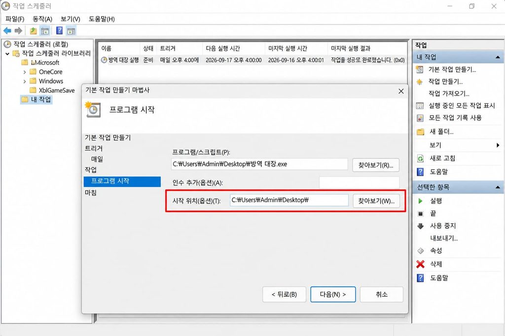
Task: Click the Back arrow toolbar icon
Action: coord(7,31)
